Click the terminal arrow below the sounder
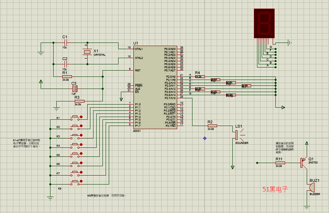Screen dimensions: 329x213 (232, 167)
